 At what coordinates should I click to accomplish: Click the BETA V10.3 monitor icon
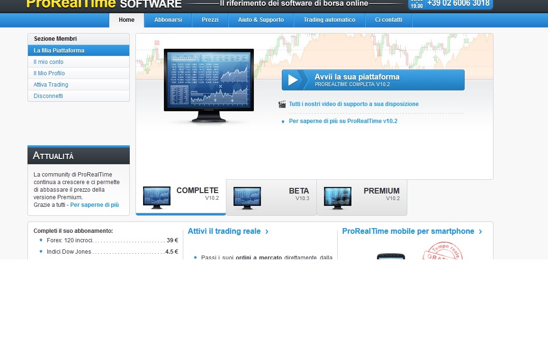click(247, 198)
